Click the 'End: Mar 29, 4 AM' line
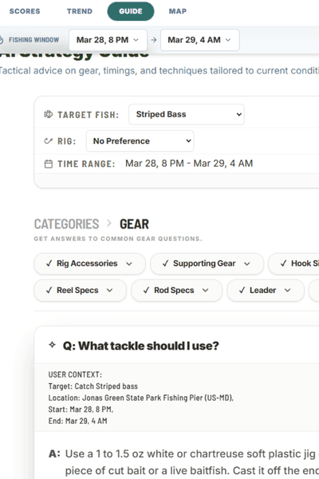Screen dimensions: 319x479 pos(77,421)
